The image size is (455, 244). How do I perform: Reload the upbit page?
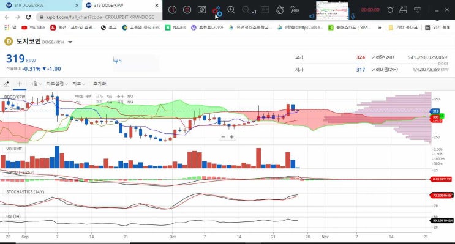pos(28,17)
